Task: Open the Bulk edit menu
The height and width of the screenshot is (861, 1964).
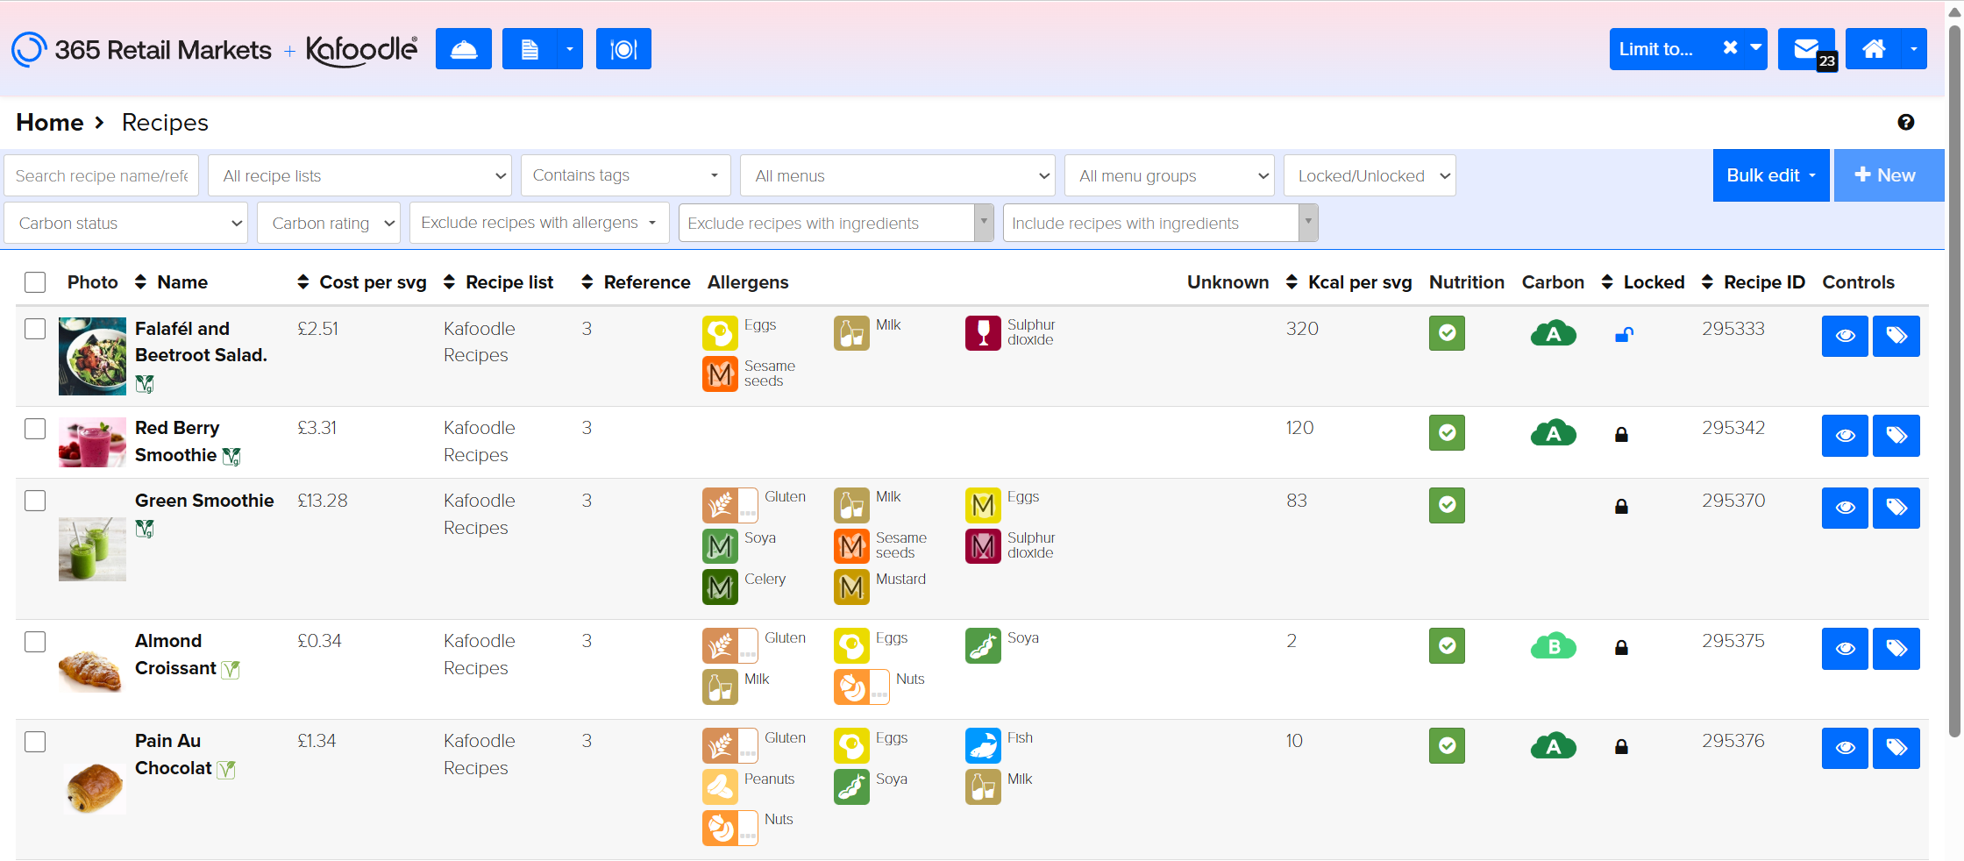Action: (1770, 175)
